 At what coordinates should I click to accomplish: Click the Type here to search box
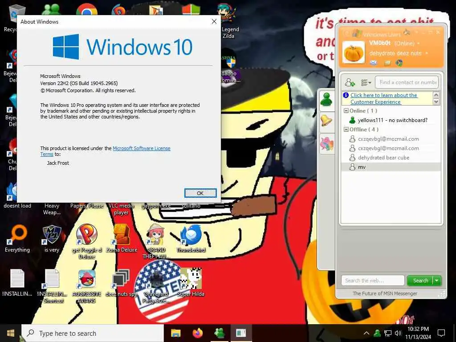93,333
